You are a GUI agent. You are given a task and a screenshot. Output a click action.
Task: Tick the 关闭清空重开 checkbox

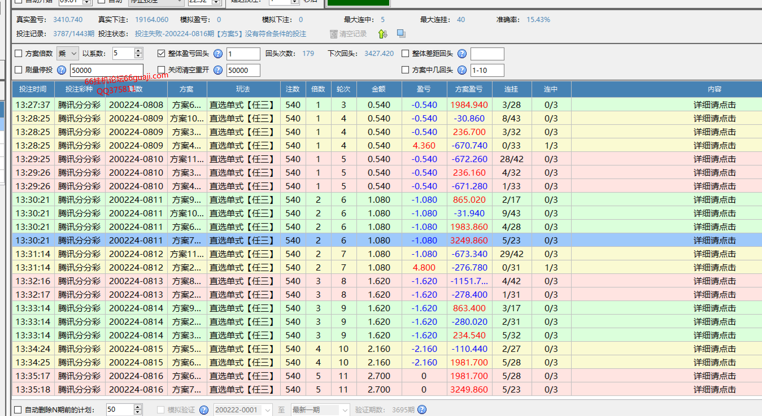(x=161, y=70)
